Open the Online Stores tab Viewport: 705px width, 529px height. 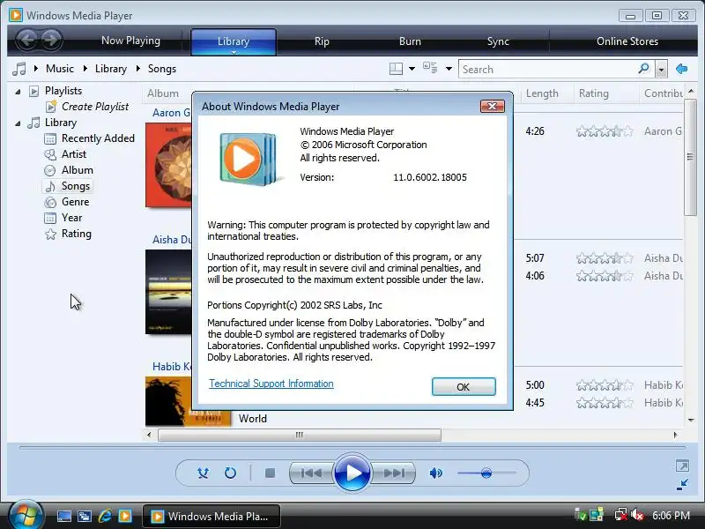[x=627, y=41]
